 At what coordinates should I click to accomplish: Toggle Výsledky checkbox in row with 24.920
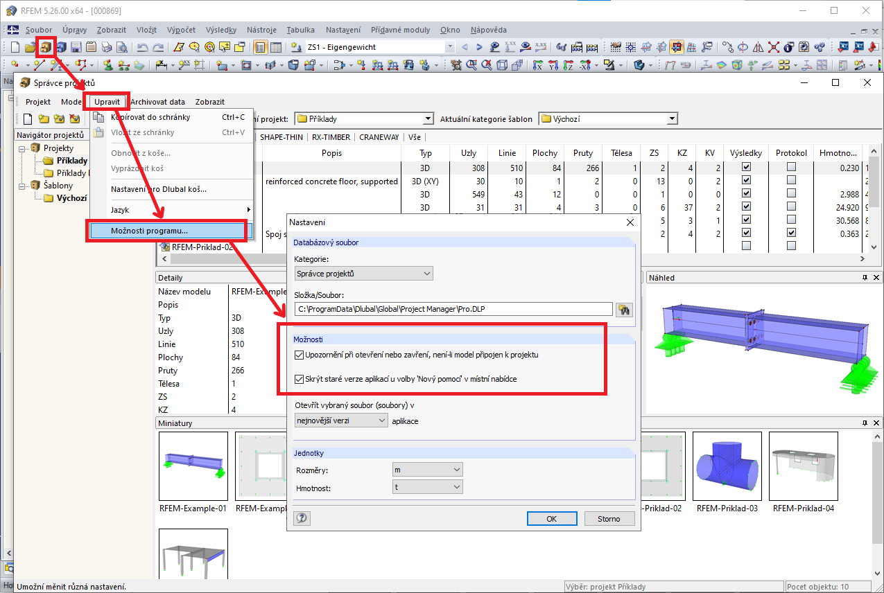[746, 207]
